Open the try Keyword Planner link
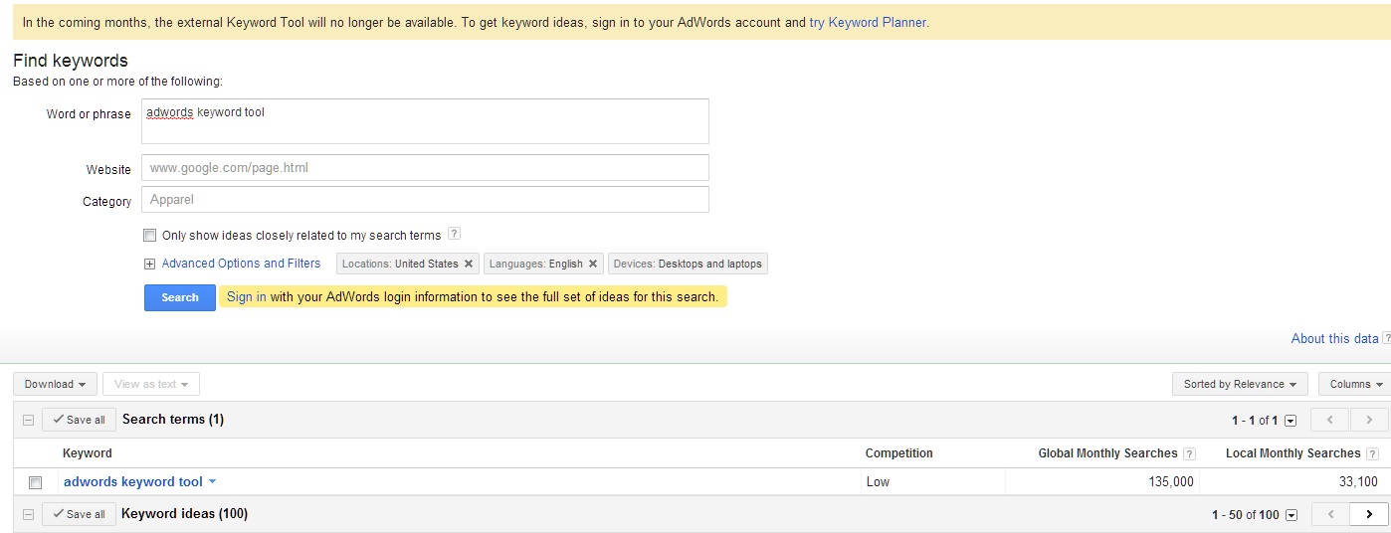This screenshot has width=1391, height=533. 868,21
